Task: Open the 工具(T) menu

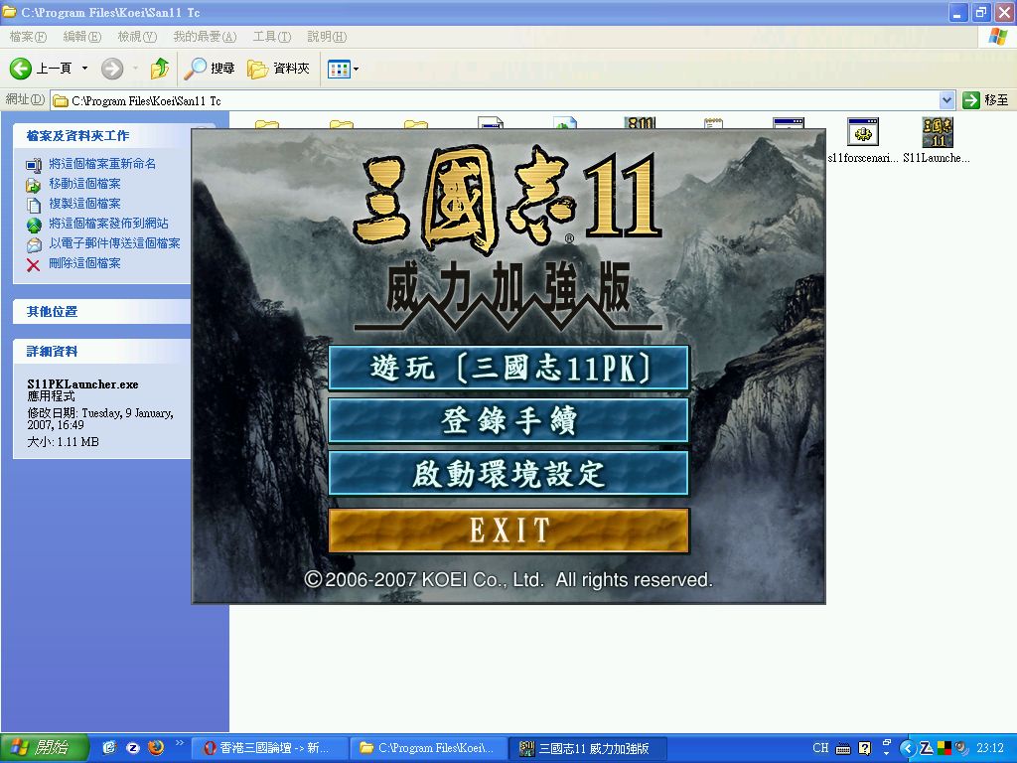Action: point(271,37)
